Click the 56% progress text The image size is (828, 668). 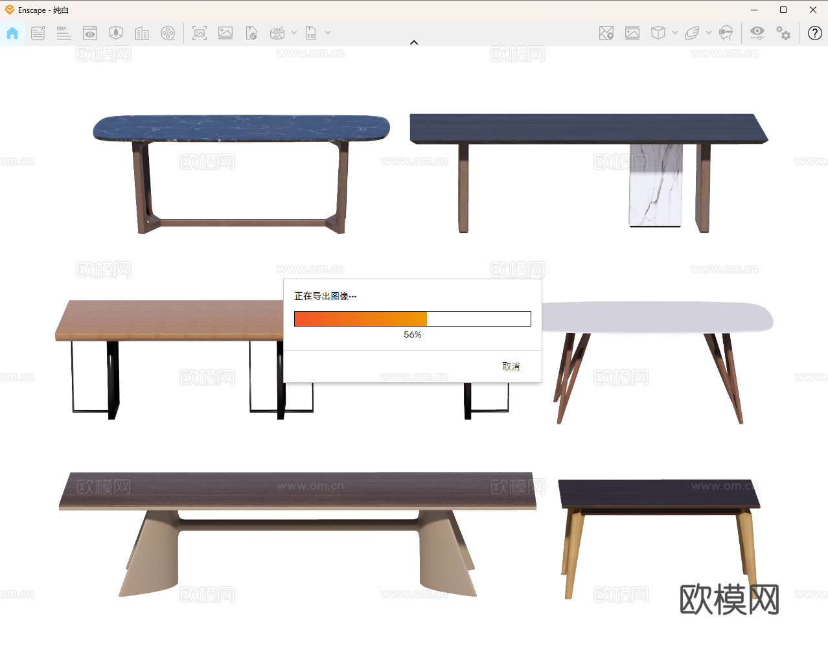(x=413, y=334)
